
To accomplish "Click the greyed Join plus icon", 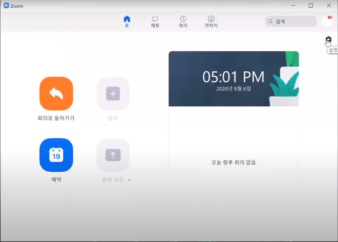I will point(113,94).
